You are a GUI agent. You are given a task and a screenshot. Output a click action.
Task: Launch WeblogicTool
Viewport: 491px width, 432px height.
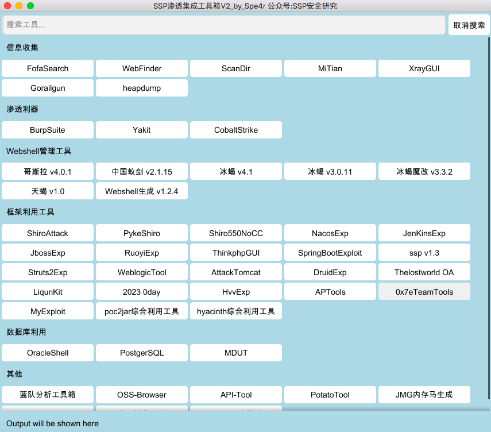pyautogui.click(x=142, y=272)
